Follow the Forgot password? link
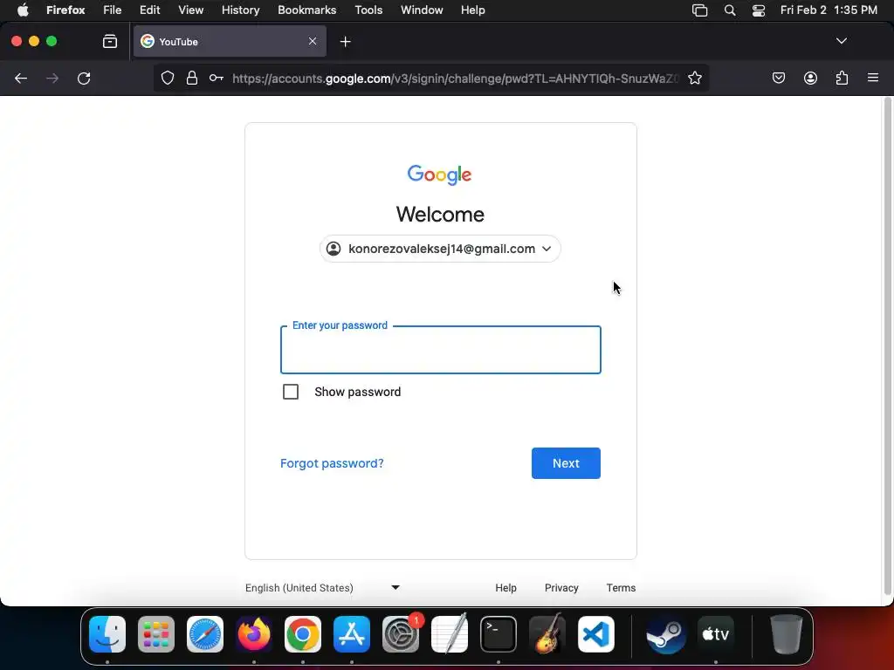This screenshot has height=670, width=894. click(332, 463)
